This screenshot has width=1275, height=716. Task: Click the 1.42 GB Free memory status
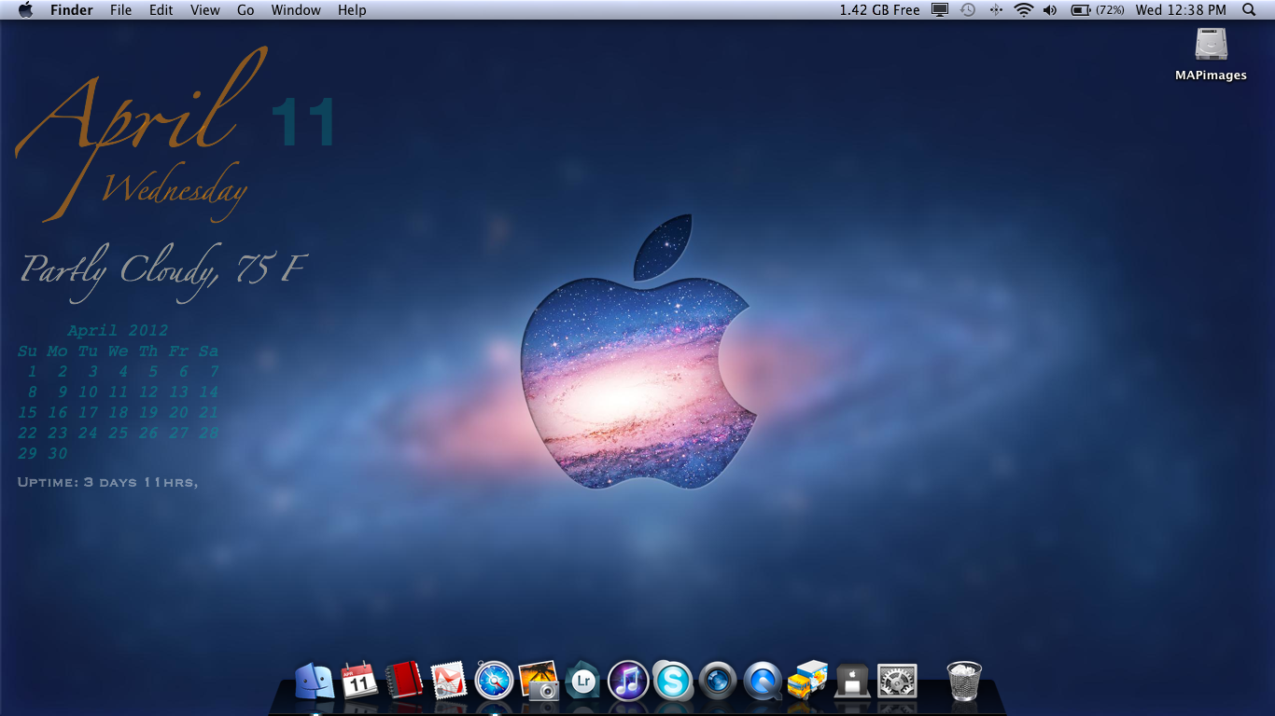(x=879, y=10)
